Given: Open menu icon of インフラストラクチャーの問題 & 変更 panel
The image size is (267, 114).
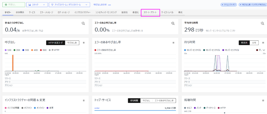Looking at the screenshot, I should point(84,101).
